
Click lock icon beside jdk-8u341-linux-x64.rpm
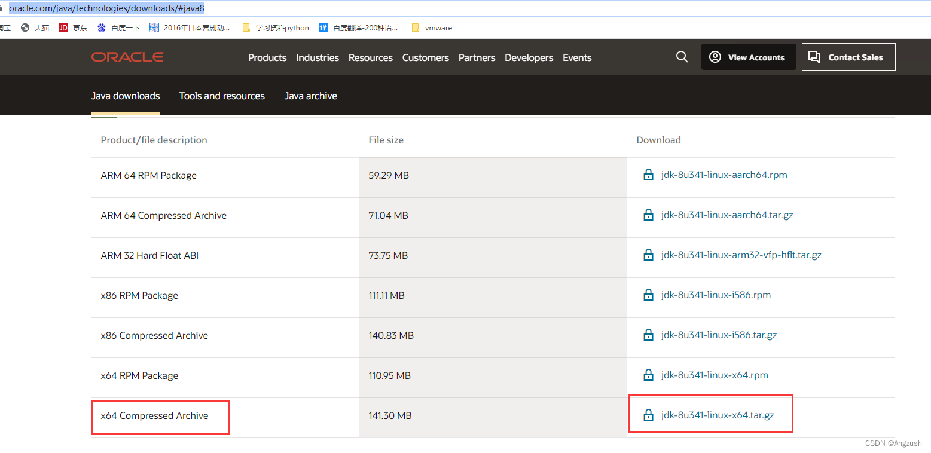(648, 375)
